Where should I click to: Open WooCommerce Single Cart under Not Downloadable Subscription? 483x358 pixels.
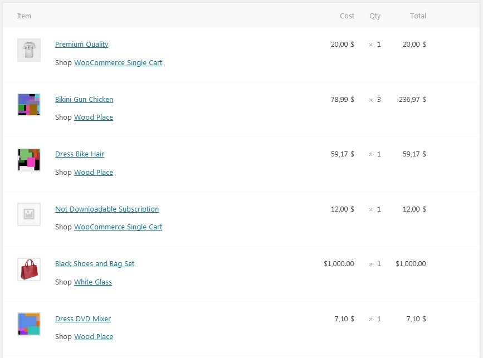click(x=118, y=227)
